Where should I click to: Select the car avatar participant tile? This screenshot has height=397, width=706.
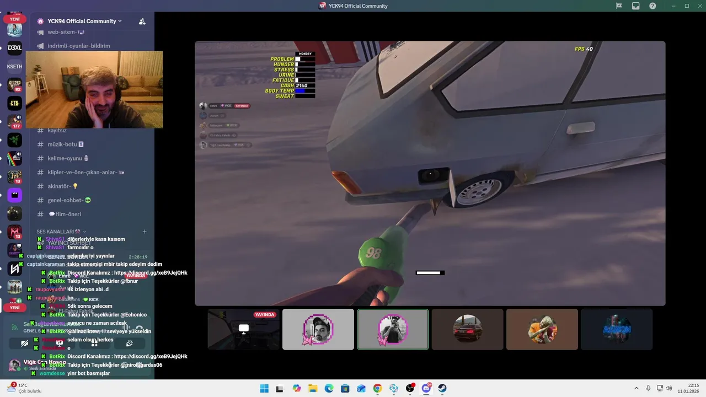(x=468, y=329)
